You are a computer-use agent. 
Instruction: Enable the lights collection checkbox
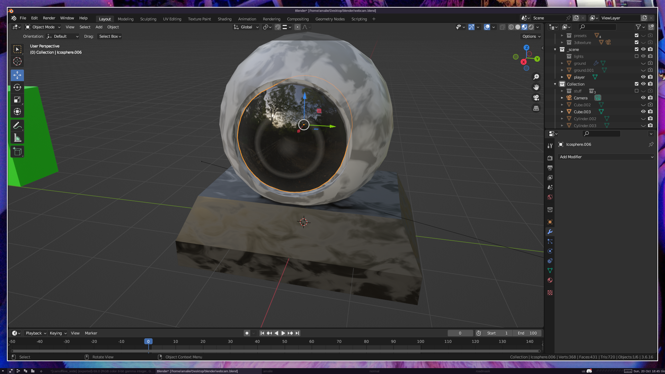coord(637,56)
